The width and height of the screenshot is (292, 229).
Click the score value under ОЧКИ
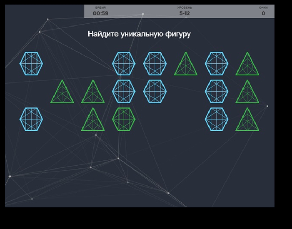click(x=263, y=13)
